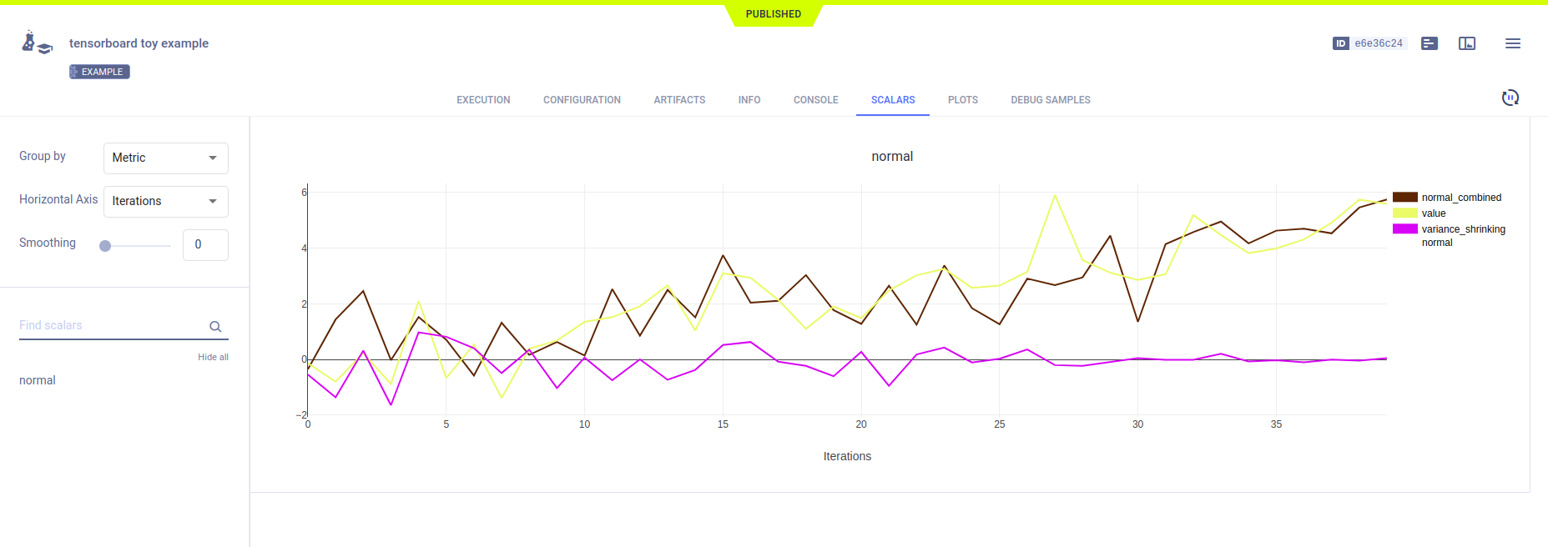Image resolution: width=1548 pixels, height=547 pixels.
Task: Click the Smoothing value input field
Action: (x=204, y=244)
